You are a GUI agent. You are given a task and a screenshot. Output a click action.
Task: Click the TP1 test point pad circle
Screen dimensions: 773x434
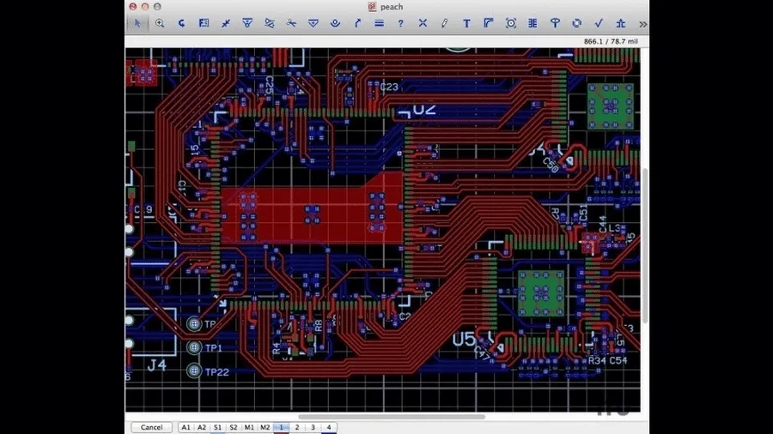(194, 347)
